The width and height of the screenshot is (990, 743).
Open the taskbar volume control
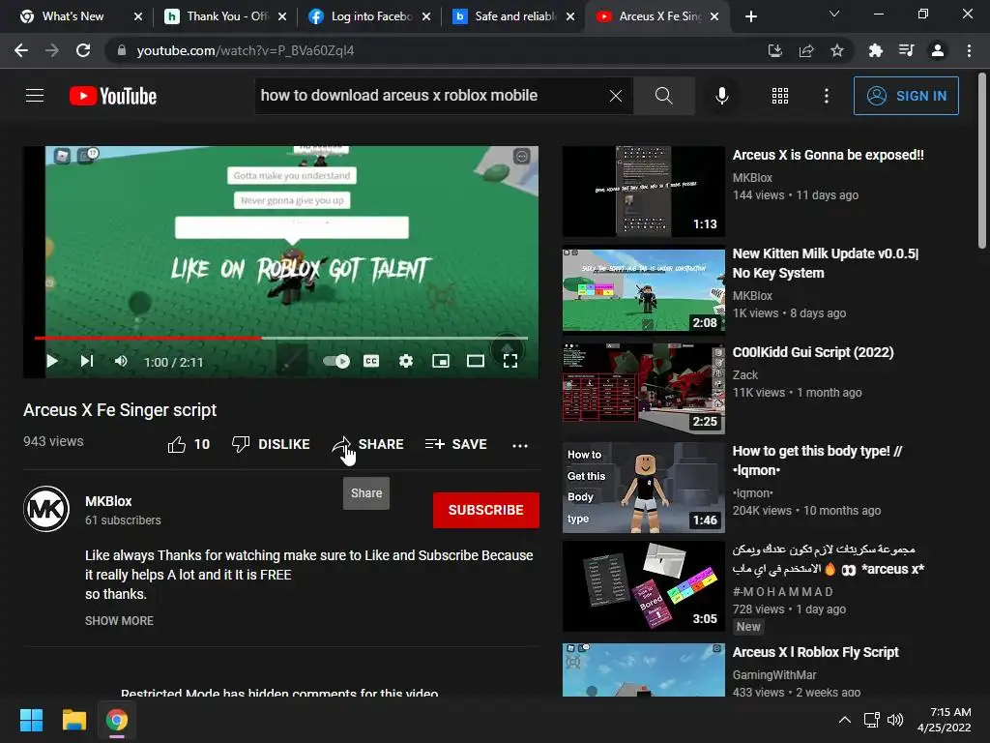coord(895,720)
